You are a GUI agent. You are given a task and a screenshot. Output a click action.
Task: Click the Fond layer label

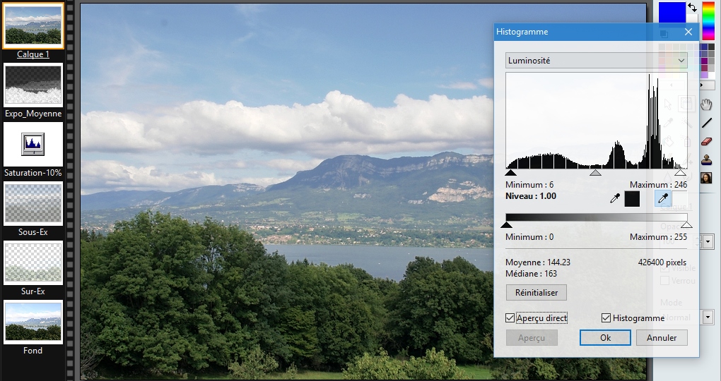(x=33, y=350)
